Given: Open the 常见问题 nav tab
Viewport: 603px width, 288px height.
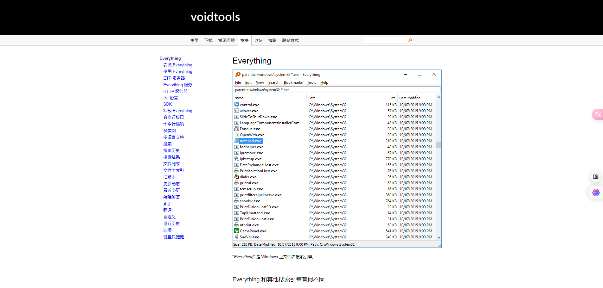Looking at the screenshot, I should [x=226, y=40].
